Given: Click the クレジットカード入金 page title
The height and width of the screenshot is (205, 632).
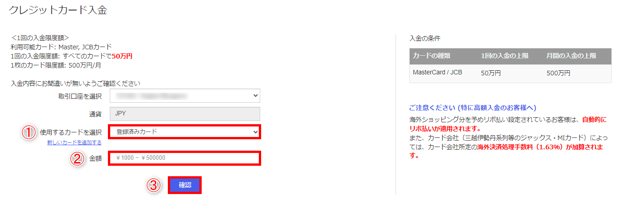Looking at the screenshot, I should coord(58,10).
